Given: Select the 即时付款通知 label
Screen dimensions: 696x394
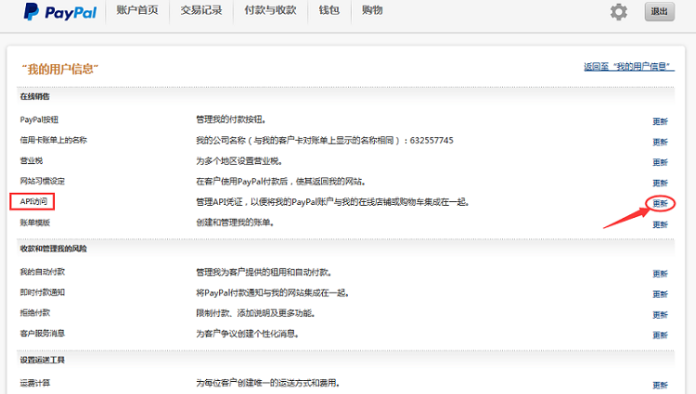Looking at the screenshot, I should click(x=42, y=292).
